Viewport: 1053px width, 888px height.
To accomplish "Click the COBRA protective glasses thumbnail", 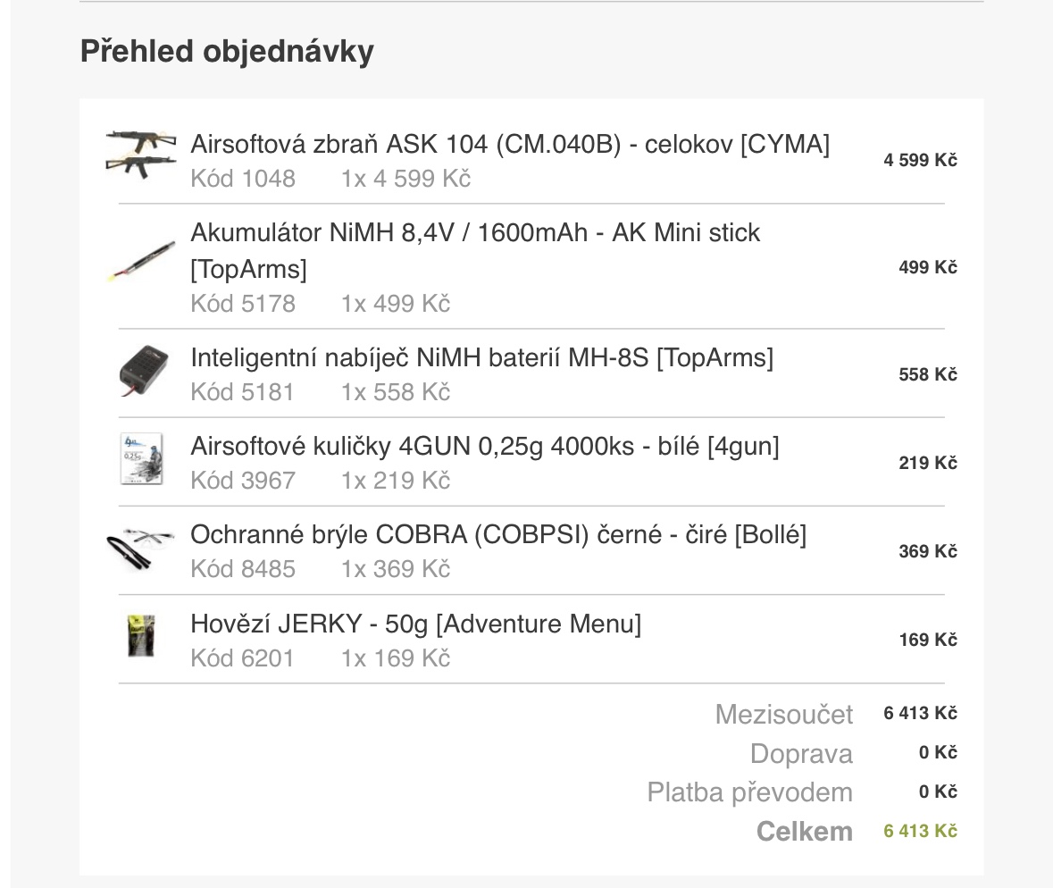I will (141, 549).
